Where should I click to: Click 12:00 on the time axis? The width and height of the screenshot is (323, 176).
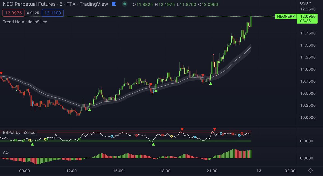click(x=71, y=171)
